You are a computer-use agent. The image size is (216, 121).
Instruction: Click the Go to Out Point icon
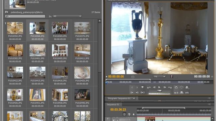click(137, 93)
